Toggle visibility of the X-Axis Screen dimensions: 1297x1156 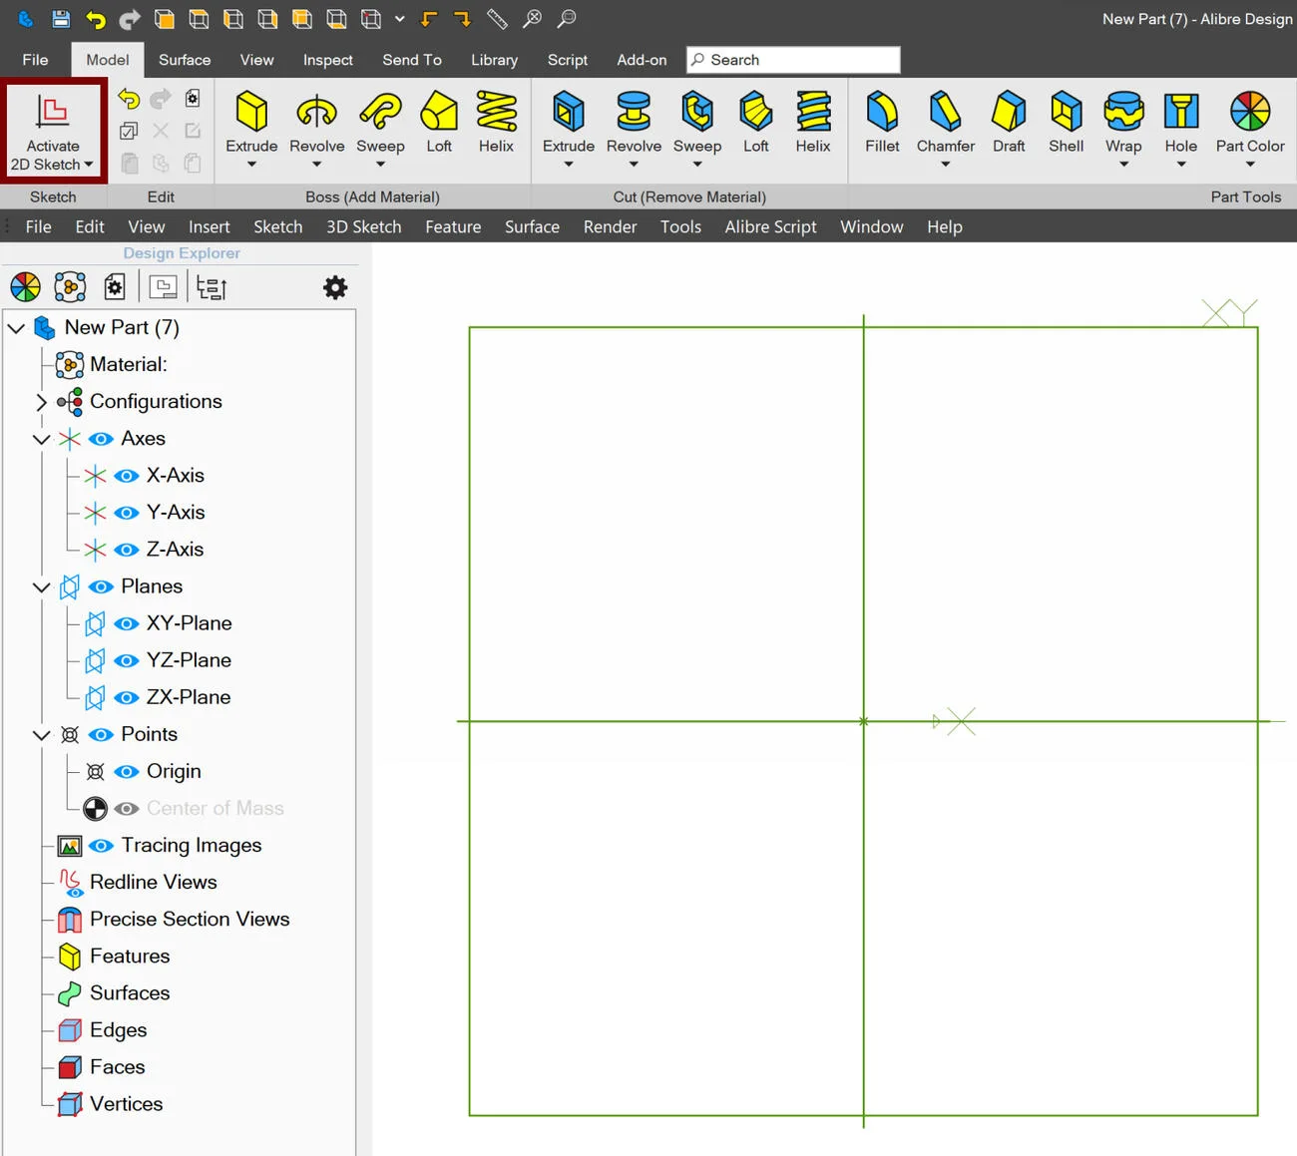[127, 476]
